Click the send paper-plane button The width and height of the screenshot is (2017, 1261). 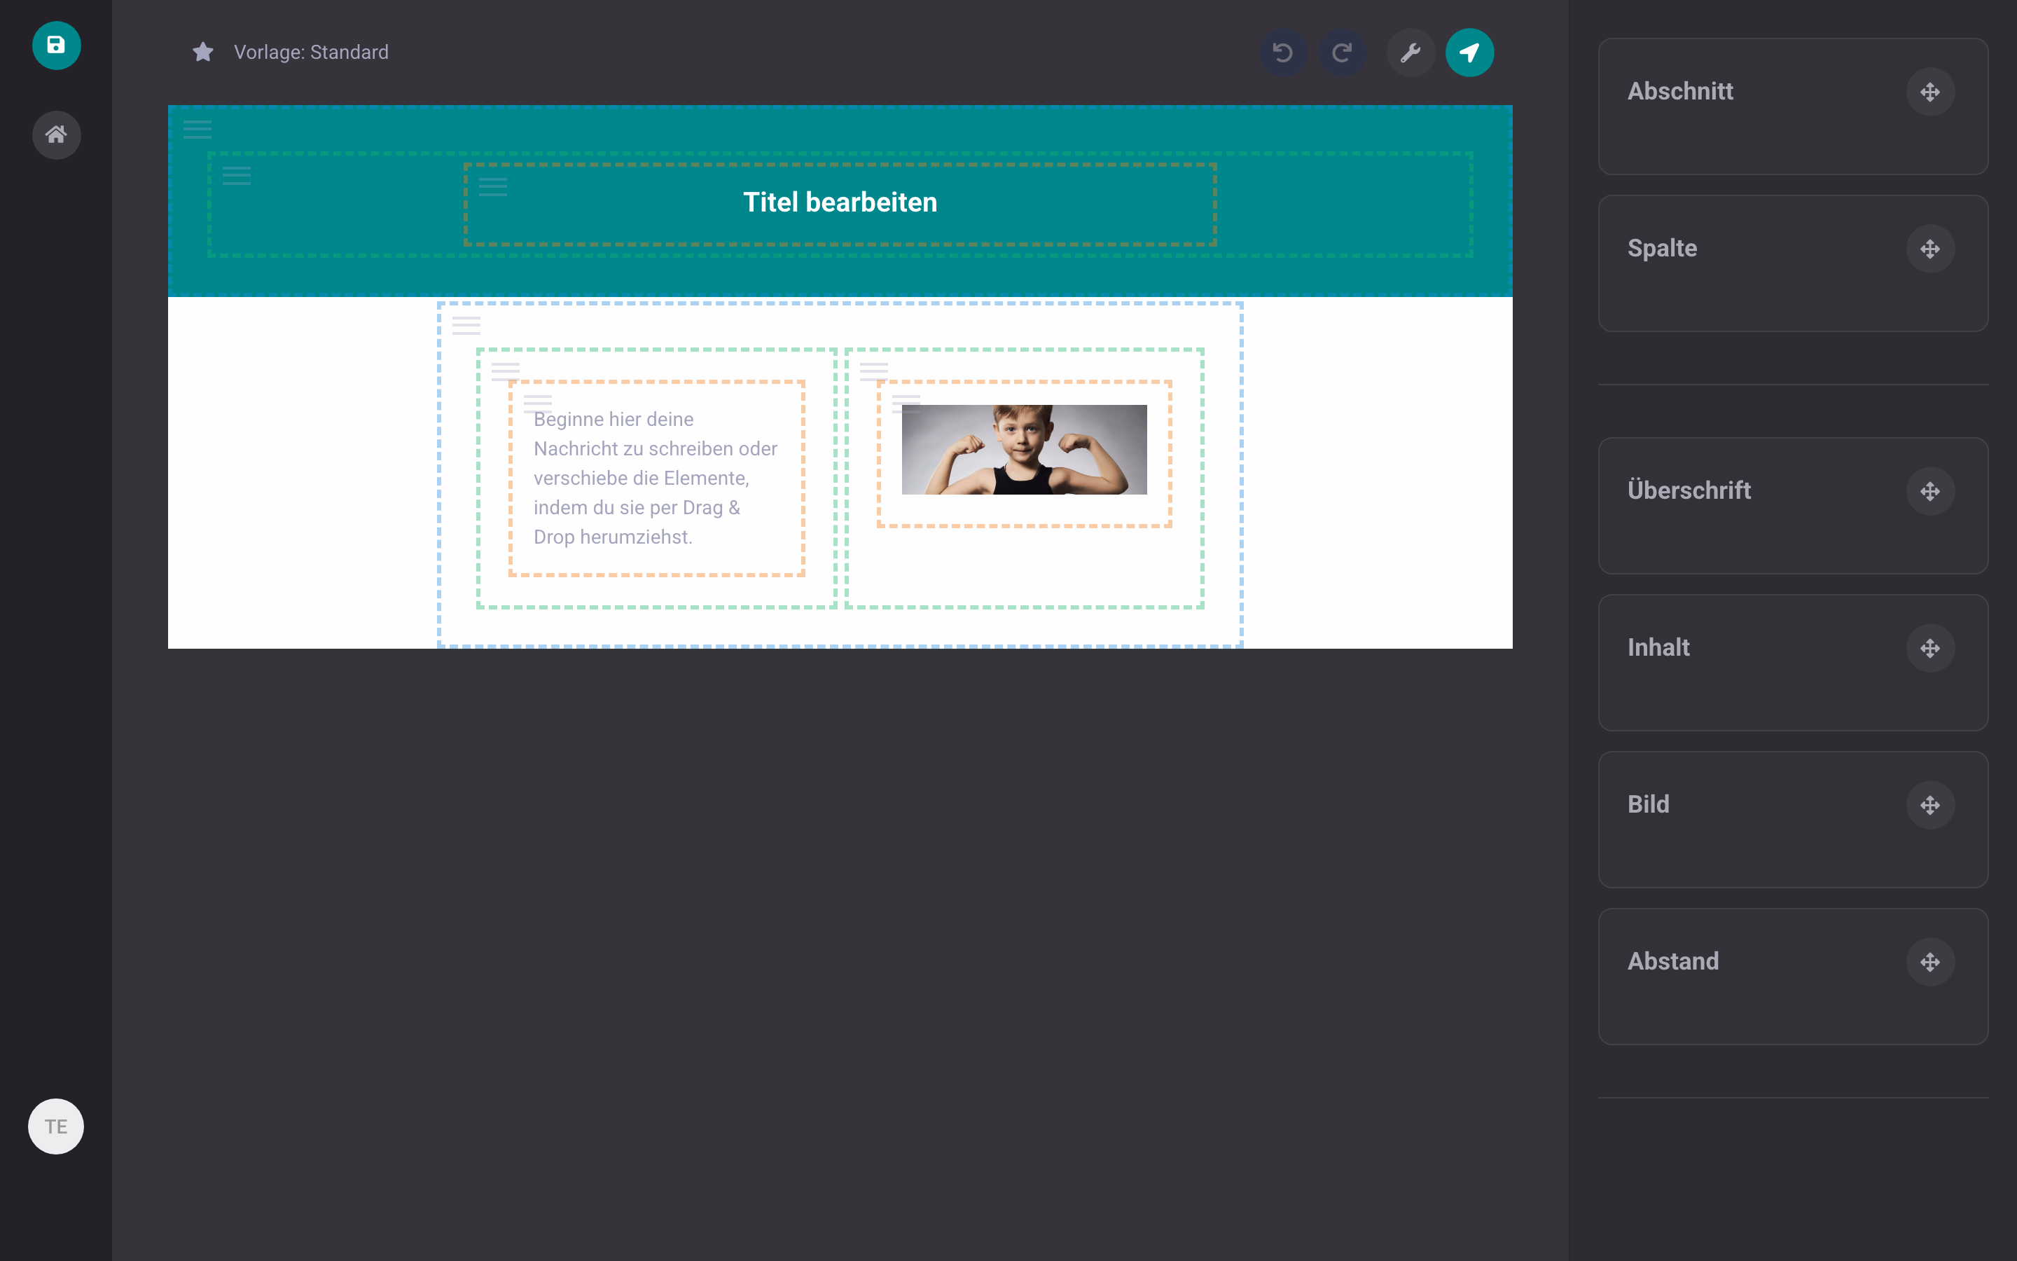(x=1469, y=53)
